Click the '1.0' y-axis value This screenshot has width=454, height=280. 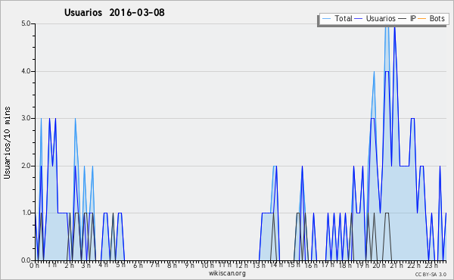26,213
